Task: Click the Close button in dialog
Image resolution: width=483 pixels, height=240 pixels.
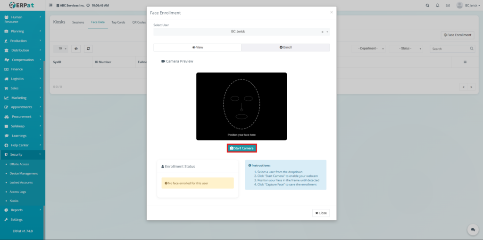Action: tap(321, 213)
